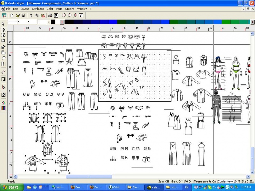The width and height of the screenshot is (255, 191).
Task: Open the Courier-New 10 font selector
Action: click(x=227, y=181)
